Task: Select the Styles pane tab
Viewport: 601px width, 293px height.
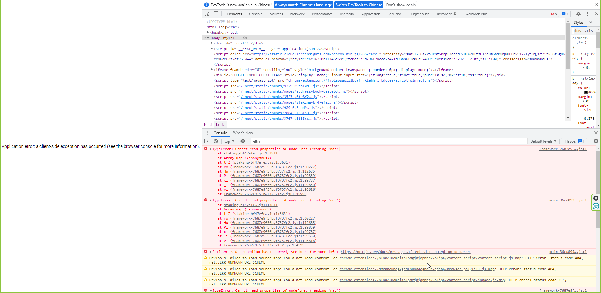Action: coord(578,23)
